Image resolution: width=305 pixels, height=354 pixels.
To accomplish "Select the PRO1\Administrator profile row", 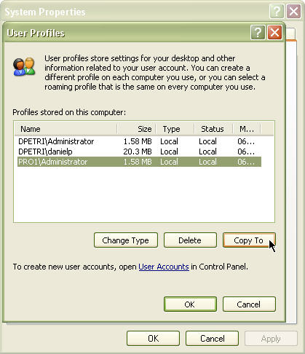I will 139,162.
